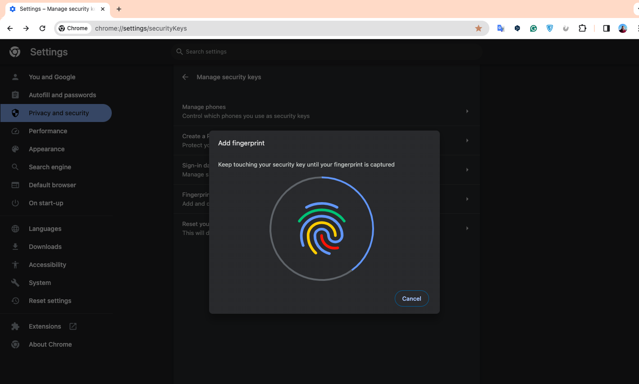Toggle the side panel icon
The image size is (639, 384).
[x=607, y=28]
